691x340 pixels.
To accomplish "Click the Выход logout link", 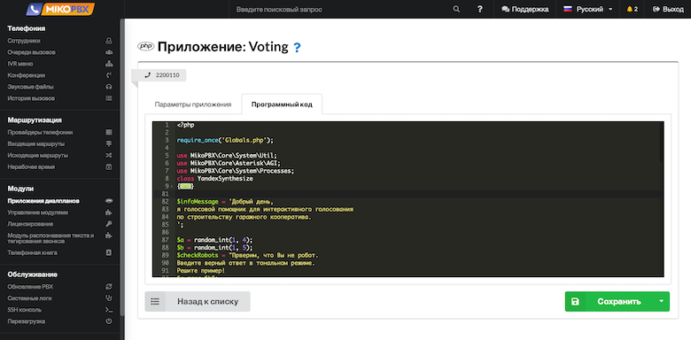I will (x=668, y=9).
